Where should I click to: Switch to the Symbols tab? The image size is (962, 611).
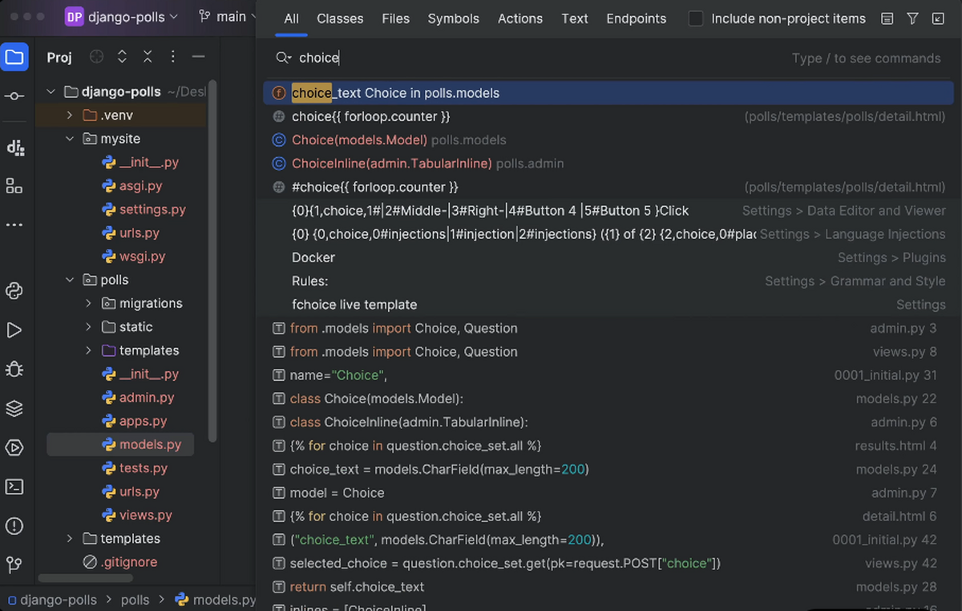click(x=454, y=18)
